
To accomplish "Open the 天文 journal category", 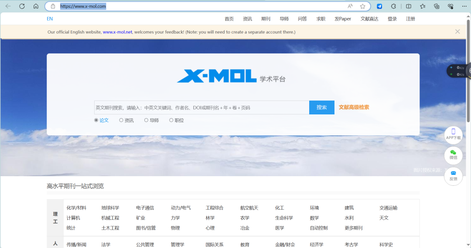I will coord(384,218).
